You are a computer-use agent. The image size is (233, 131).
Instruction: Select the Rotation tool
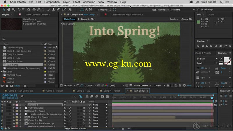point(19,10)
